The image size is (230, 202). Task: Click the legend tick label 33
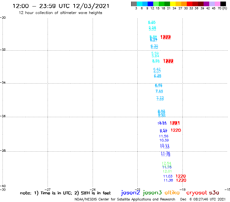[191, 8]
